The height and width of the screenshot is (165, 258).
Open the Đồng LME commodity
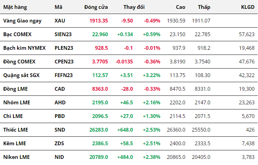pos(15,89)
